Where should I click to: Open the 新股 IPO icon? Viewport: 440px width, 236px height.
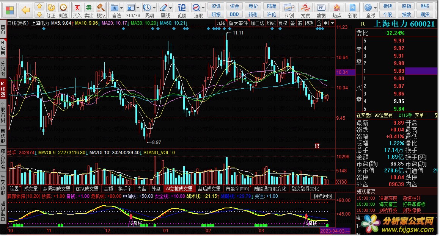pyautogui.click(x=352, y=8)
